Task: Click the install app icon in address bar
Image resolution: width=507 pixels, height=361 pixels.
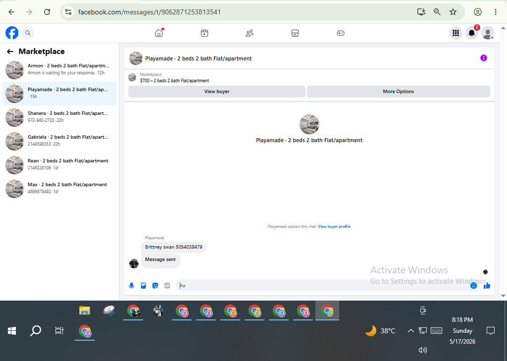Action: [x=421, y=12]
